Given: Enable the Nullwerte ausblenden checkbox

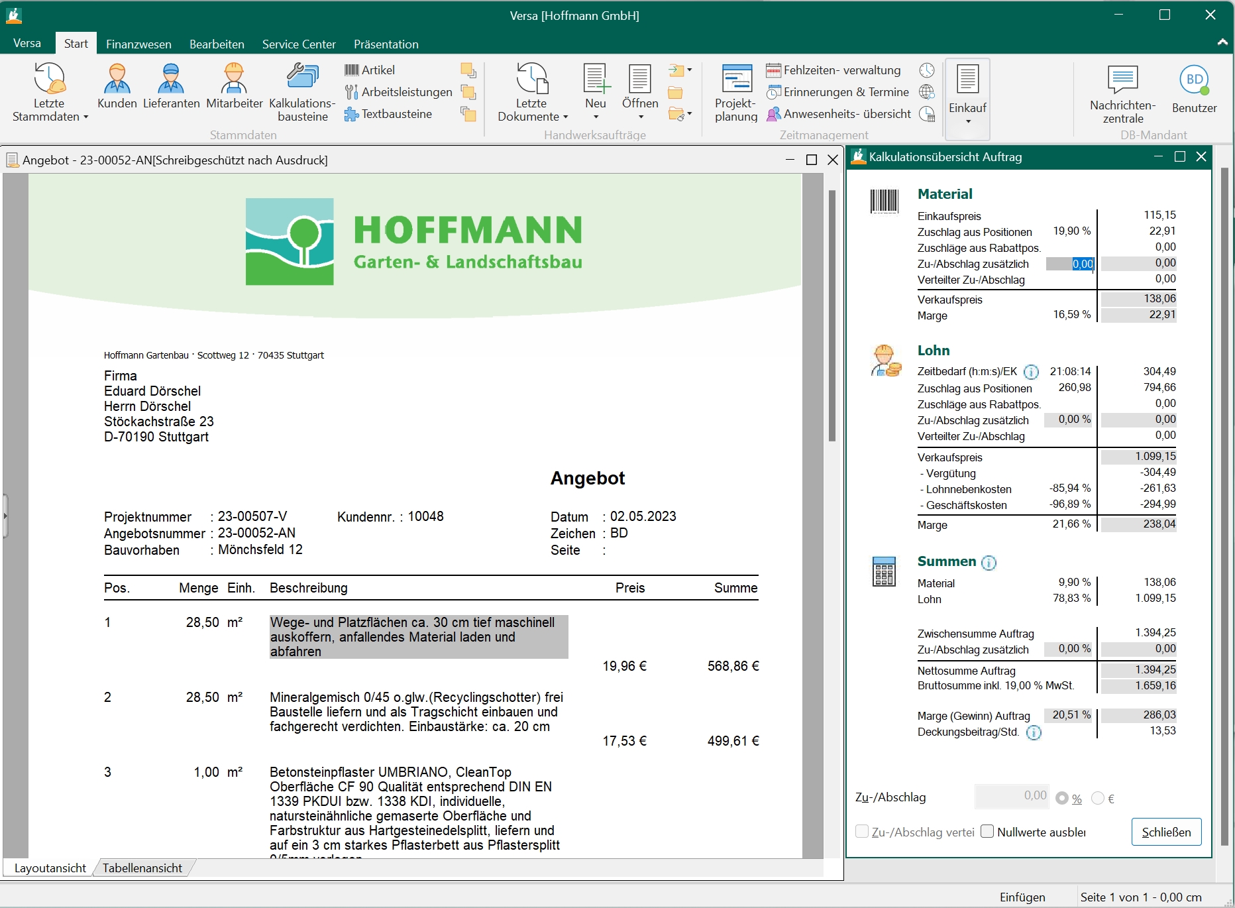Looking at the screenshot, I should pyautogui.click(x=987, y=832).
